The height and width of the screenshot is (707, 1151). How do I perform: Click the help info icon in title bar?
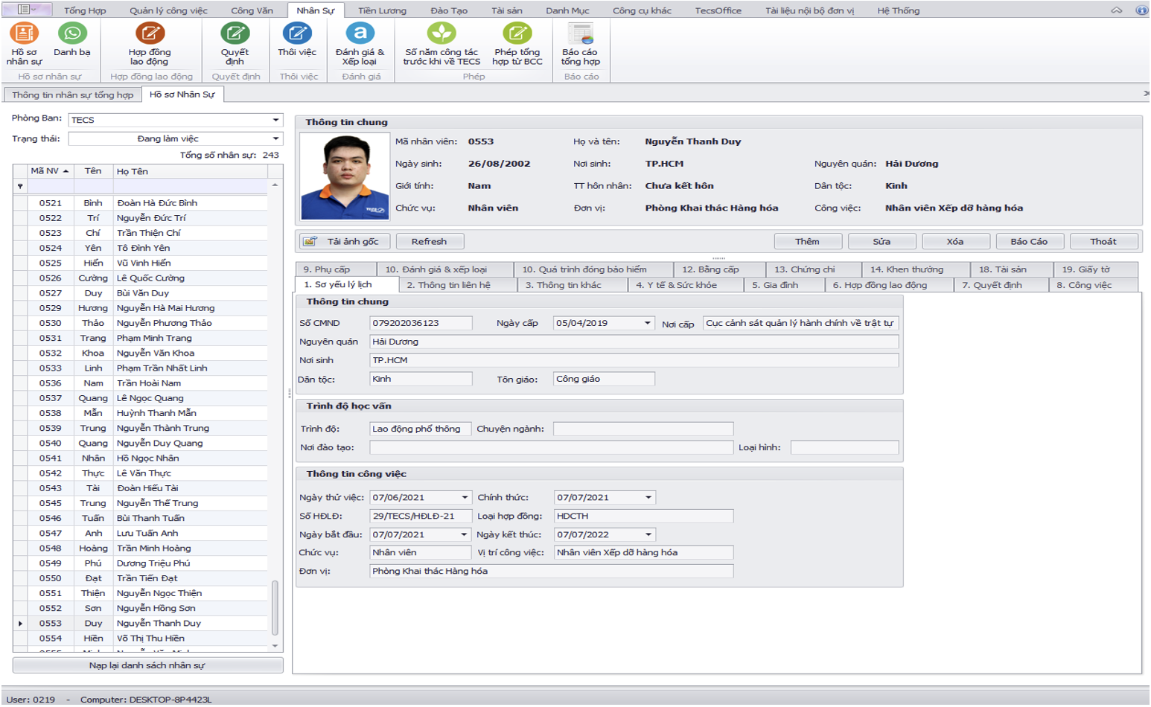[1142, 10]
